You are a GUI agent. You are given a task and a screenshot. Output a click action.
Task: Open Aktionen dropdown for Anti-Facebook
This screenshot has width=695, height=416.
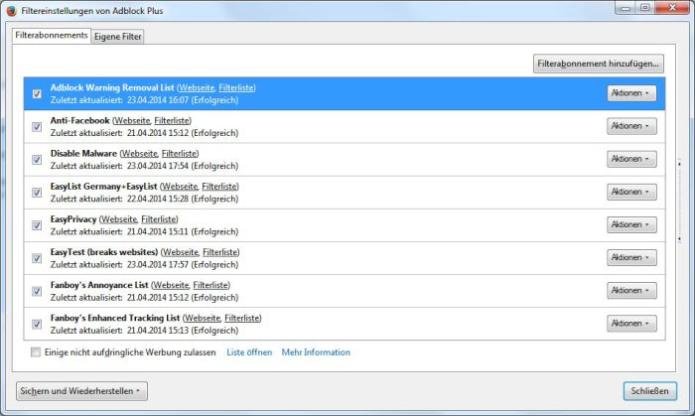tap(631, 126)
